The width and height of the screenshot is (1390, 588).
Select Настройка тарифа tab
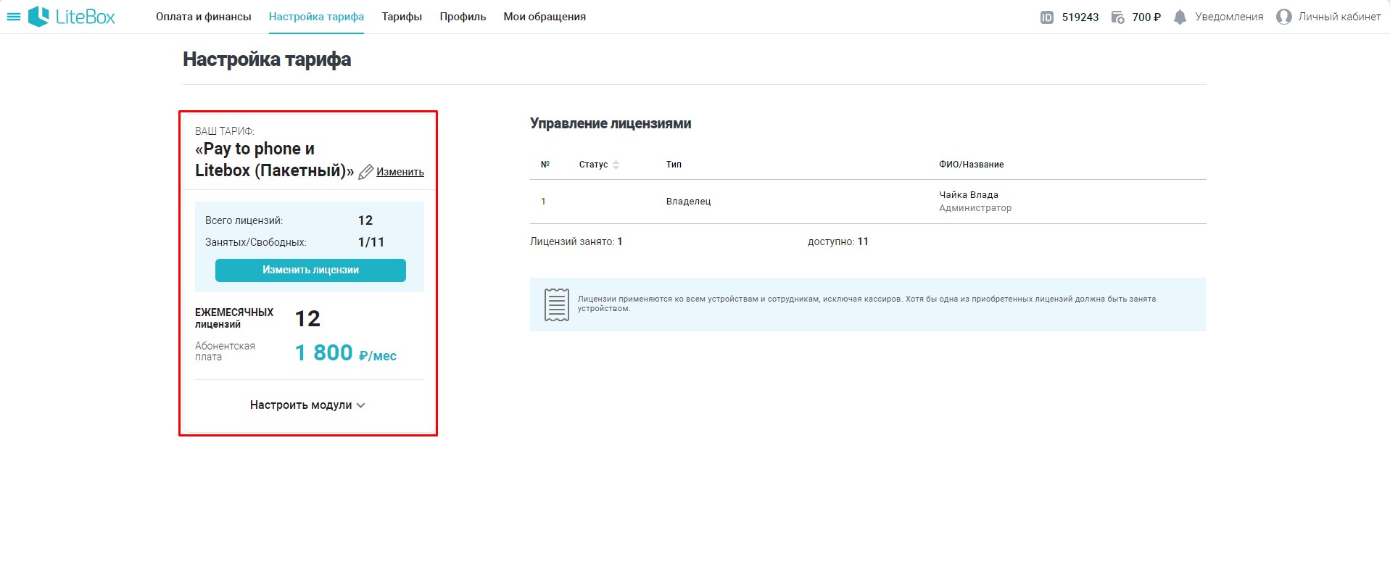click(316, 17)
